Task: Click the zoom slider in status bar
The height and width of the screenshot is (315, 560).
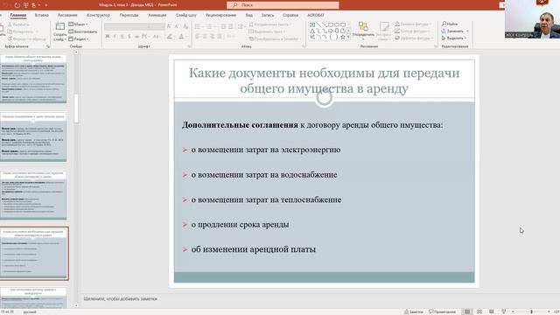Action: click(531, 311)
